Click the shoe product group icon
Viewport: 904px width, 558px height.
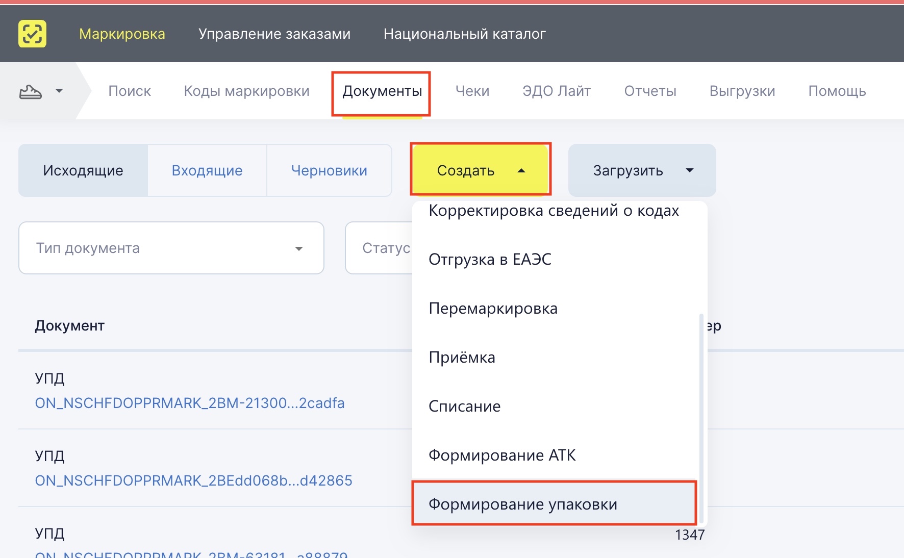[31, 92]
